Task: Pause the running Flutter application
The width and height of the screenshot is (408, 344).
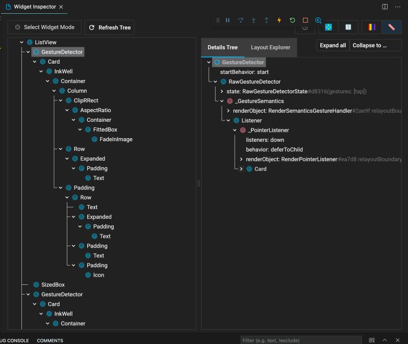Action: [227, 20]
